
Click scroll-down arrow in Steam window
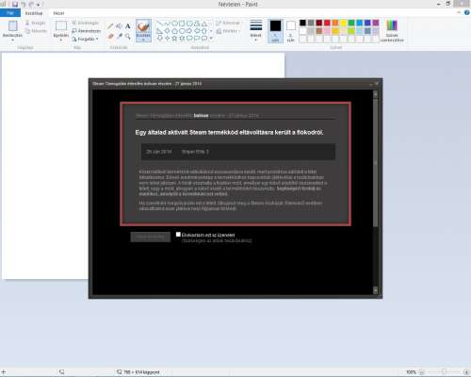[x=375, y=290]
